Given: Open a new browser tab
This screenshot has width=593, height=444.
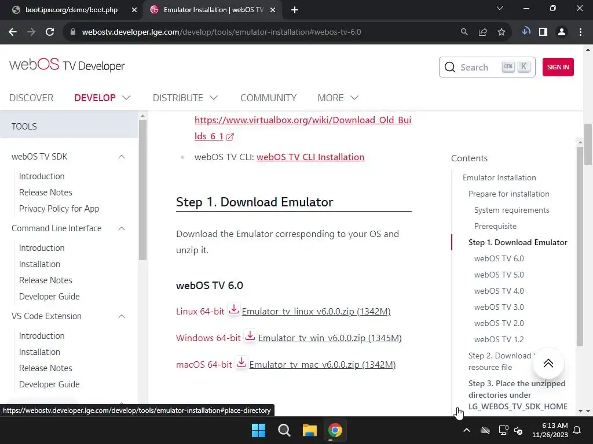Looking at the screenshot, I should tap(295, 10).
